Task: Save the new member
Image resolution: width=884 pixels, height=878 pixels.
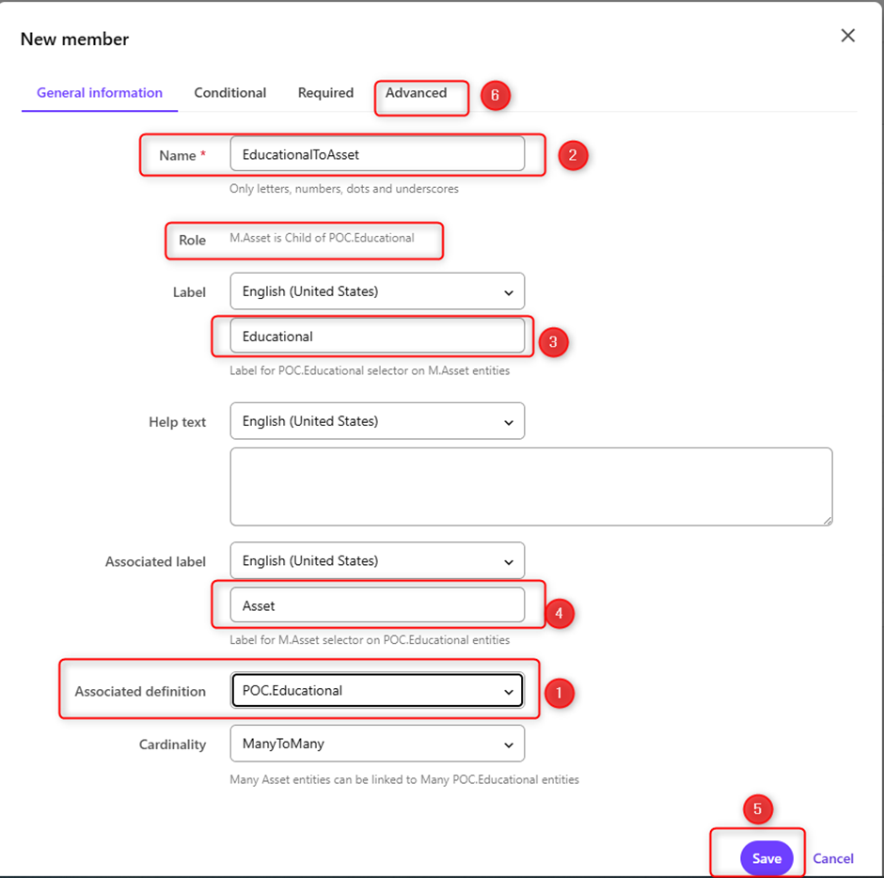Action: point(766,857)
